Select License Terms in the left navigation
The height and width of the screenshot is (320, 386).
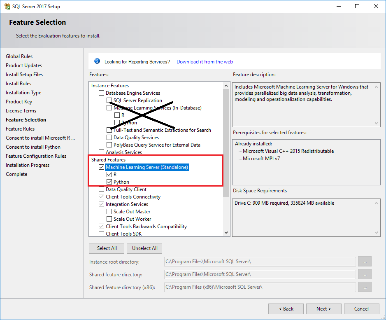[21, 110]
